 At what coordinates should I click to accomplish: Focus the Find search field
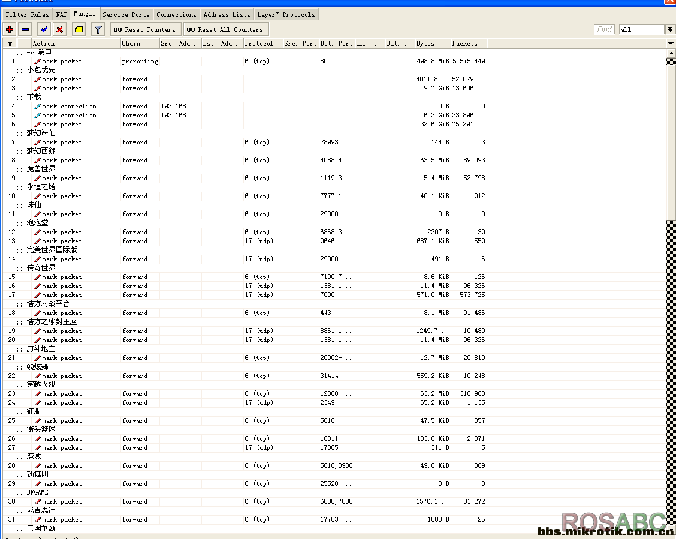[x=604, y=29]
